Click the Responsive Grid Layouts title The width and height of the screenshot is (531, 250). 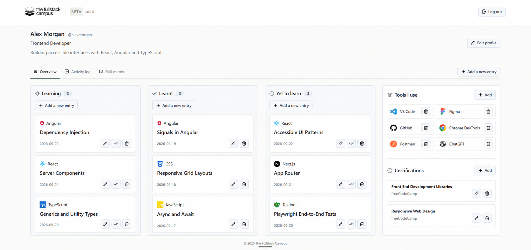coord(185,173)
